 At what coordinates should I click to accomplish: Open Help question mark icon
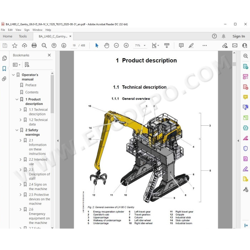[214, 36]
